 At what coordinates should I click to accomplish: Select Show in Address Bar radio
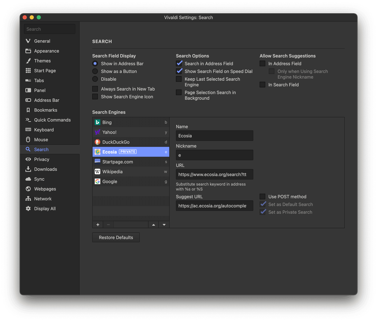point(95,64)
